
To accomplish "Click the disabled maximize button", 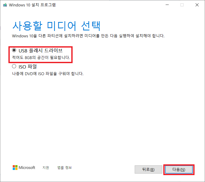I will [x=182, y=5].
